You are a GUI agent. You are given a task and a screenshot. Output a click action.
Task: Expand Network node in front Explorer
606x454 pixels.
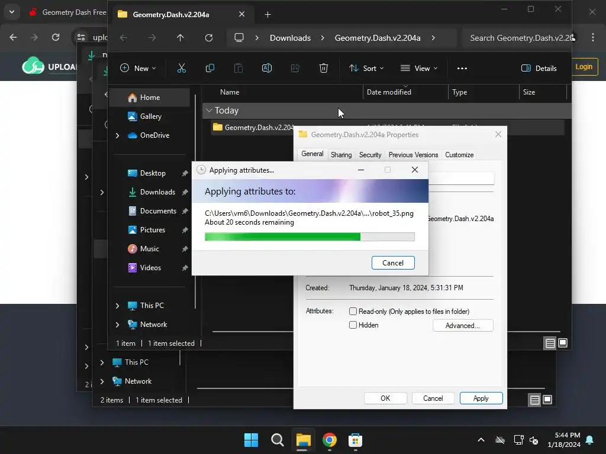click(x=118, y=325)
